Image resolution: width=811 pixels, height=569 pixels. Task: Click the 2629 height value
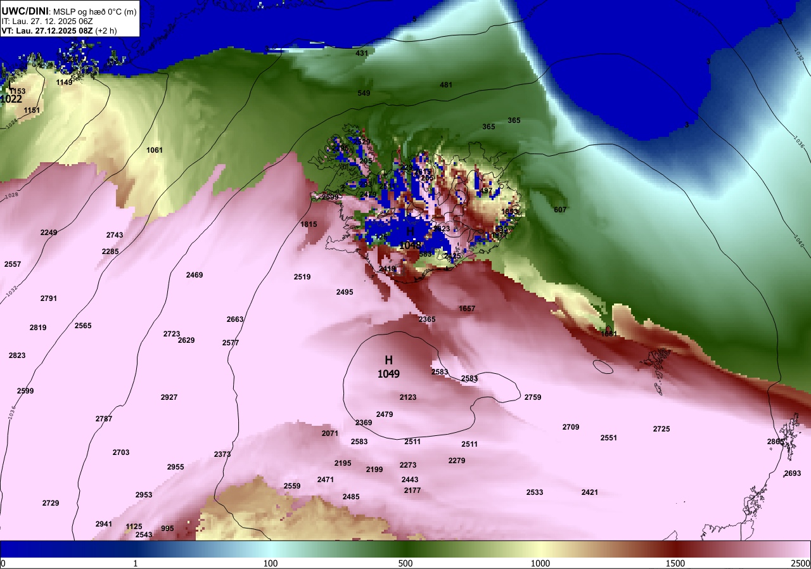[x=186, y=340]
